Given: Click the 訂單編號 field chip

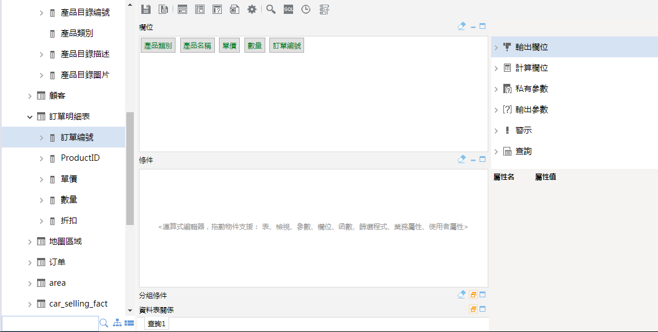Looking at the screenshot, I should pos(287,46).
